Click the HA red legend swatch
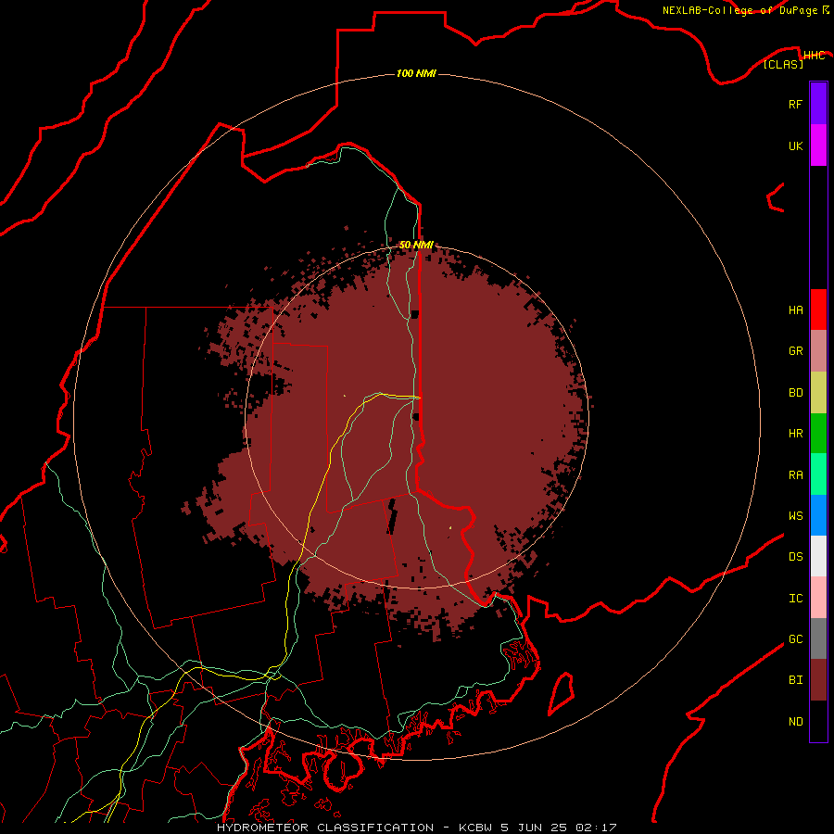The width and height of the screenshot is (834, 834). [818, 310]
